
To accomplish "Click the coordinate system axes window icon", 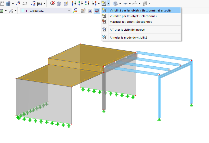I will tap(75, 11).
